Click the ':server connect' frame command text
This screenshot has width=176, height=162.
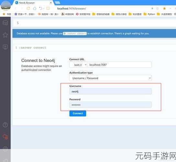32,48
